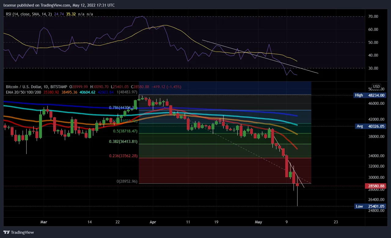Screen dimensions: 391x238
Task: Click the 23 date on time axis
Action: [x=336, y=222]
